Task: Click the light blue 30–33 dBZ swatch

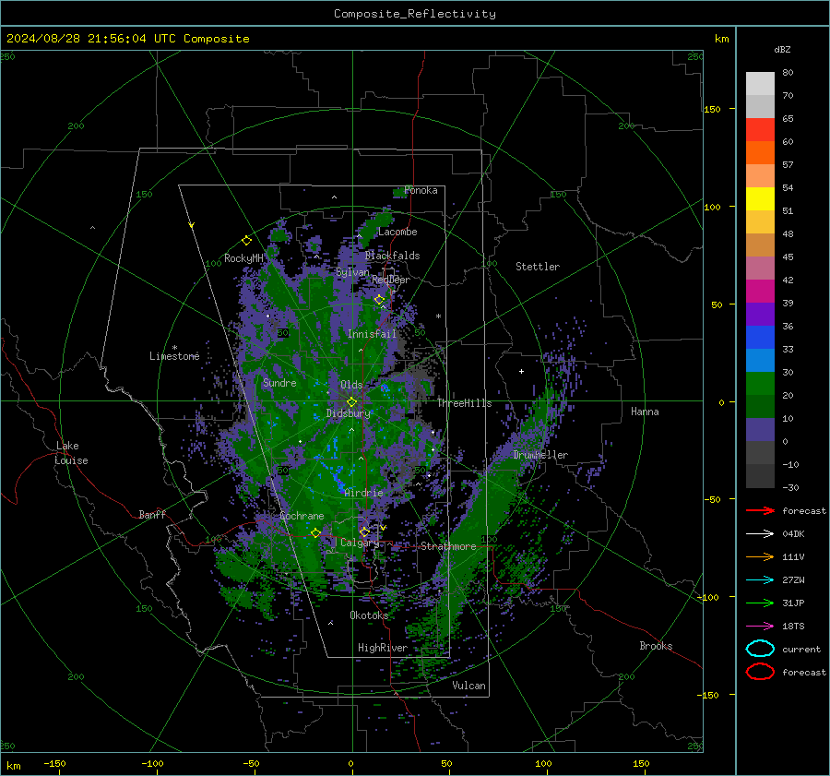Action: [760, 361]
